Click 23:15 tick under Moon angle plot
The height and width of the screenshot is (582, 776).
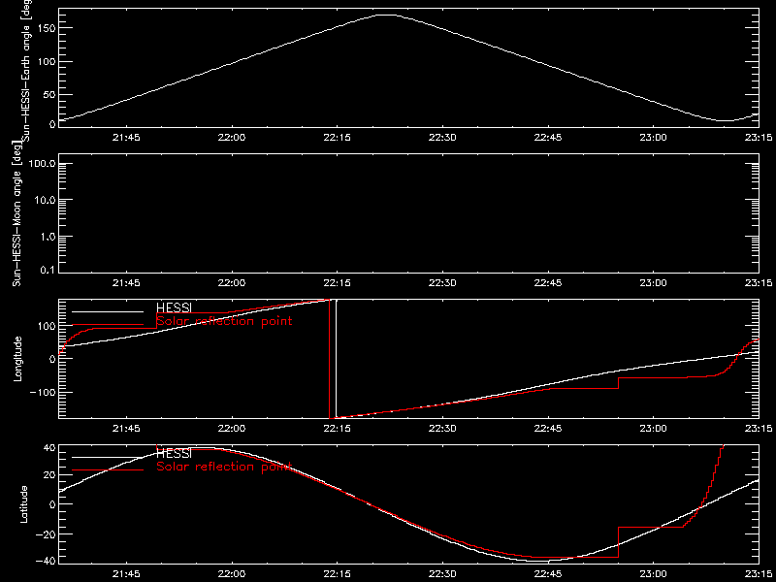(759, 283)
